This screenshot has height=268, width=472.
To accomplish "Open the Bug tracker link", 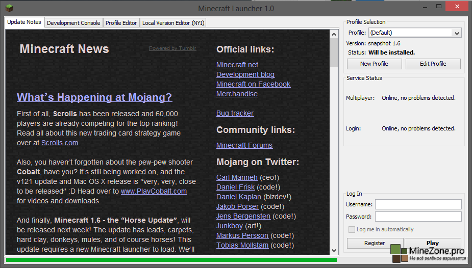I will 235,114.
